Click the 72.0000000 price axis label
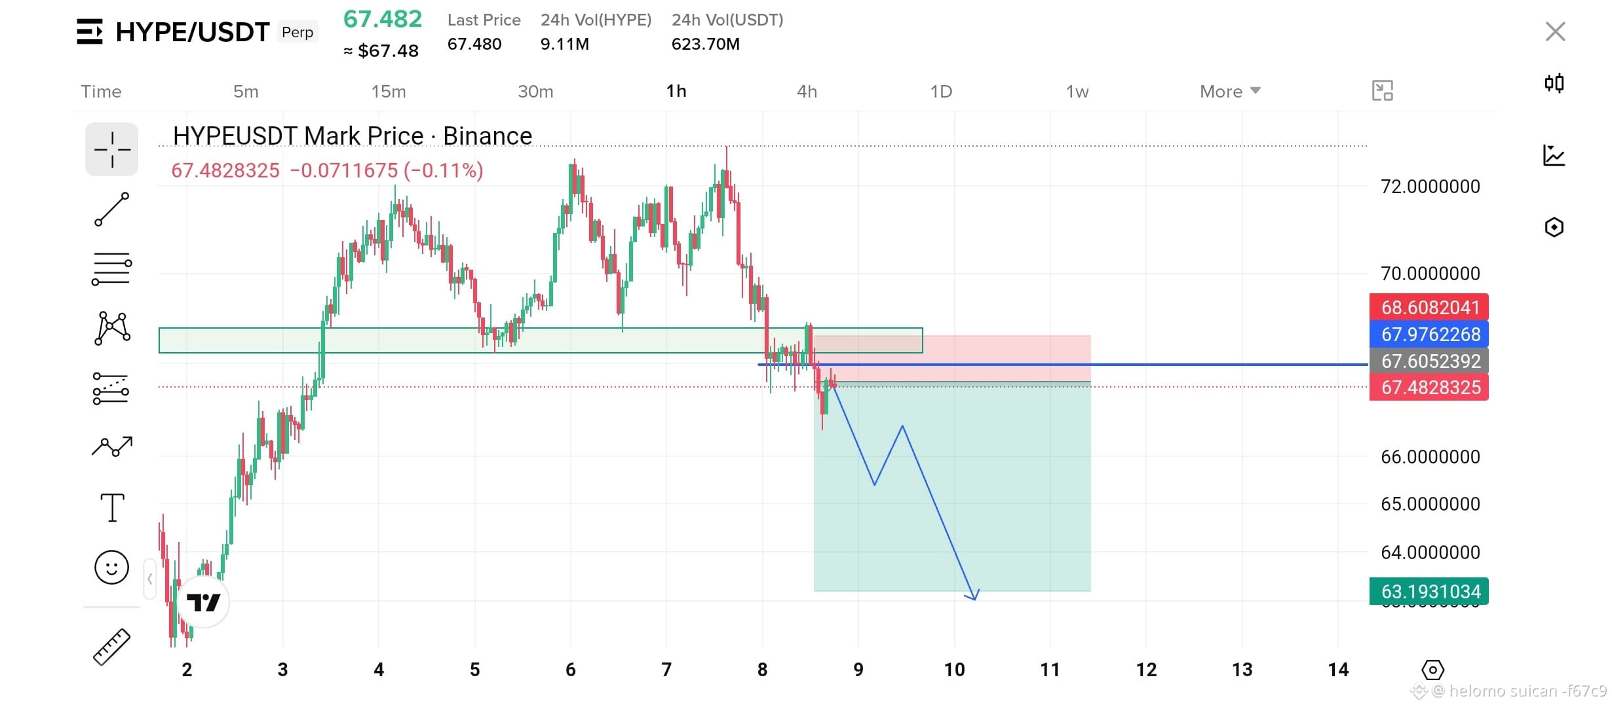 1430,187
